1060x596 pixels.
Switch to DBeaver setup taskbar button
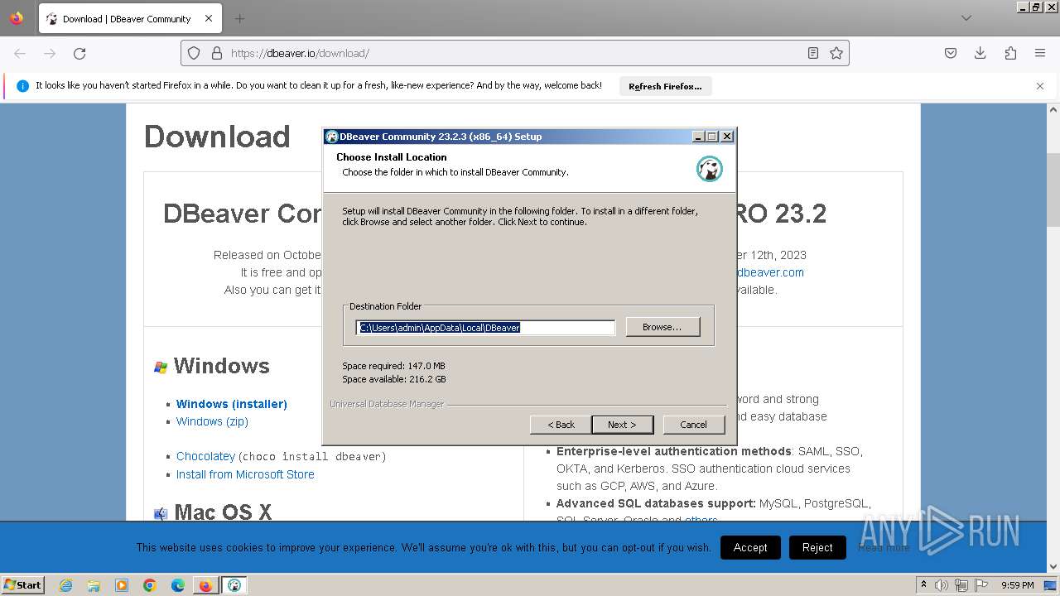click(x=234, y=585)
